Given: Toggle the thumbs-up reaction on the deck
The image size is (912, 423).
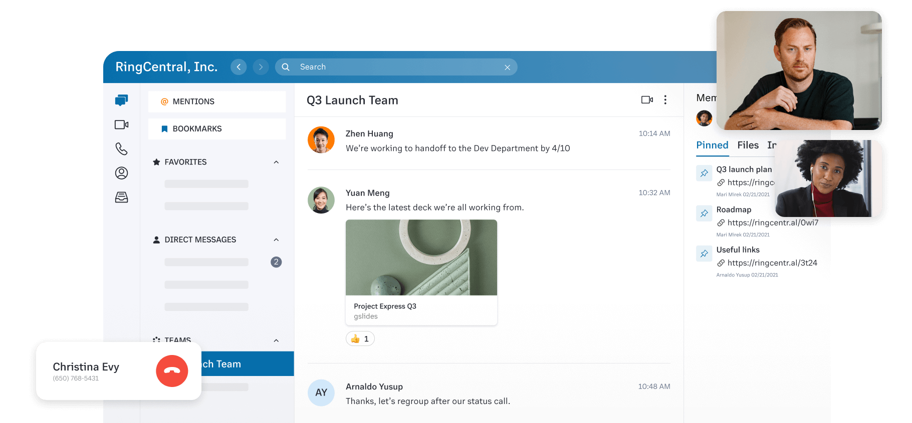Looking at the screenshot, I should (360, 339).
